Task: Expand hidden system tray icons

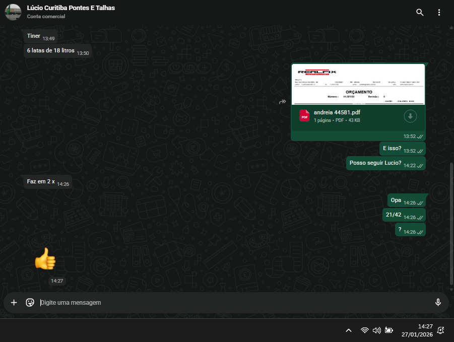Action: 348,330
